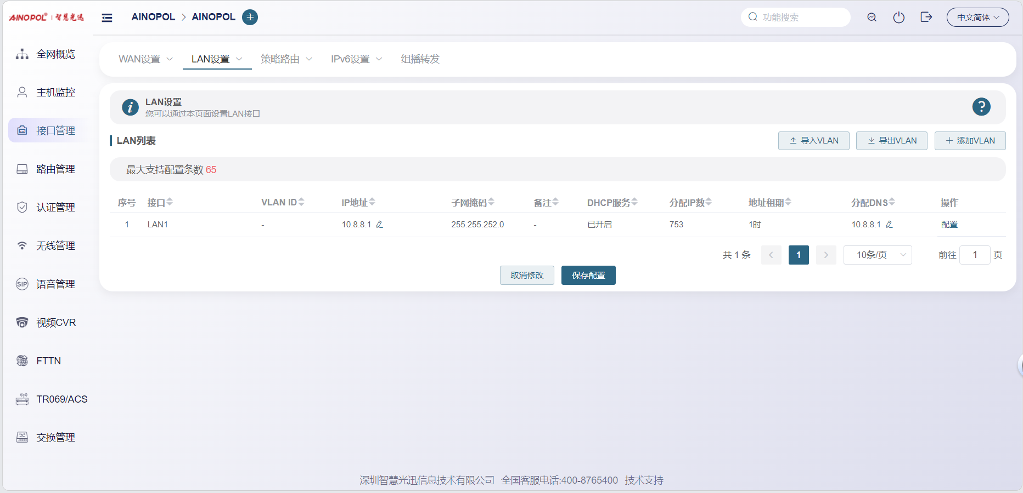Switch to the 组播转发 tab
Screen dimensions: 1023x493
pyautogui.click(x=420, y=59)
